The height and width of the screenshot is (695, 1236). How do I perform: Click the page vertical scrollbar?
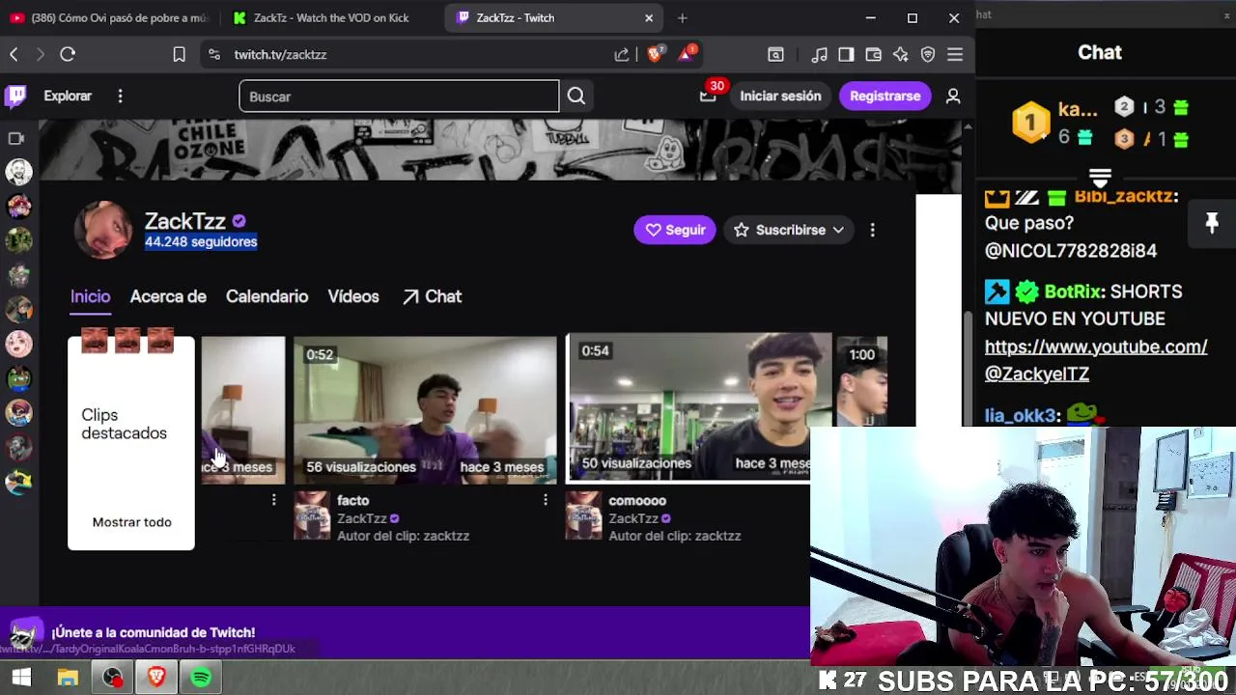968,367
